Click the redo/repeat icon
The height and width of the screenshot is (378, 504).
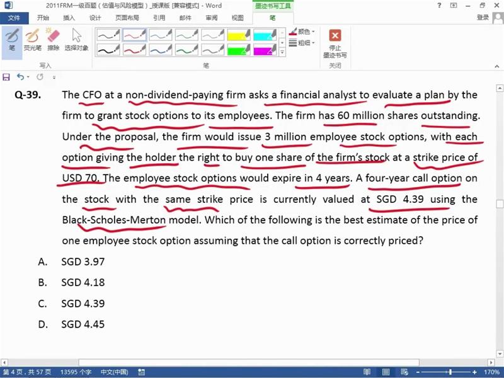(x=40, y=77)
